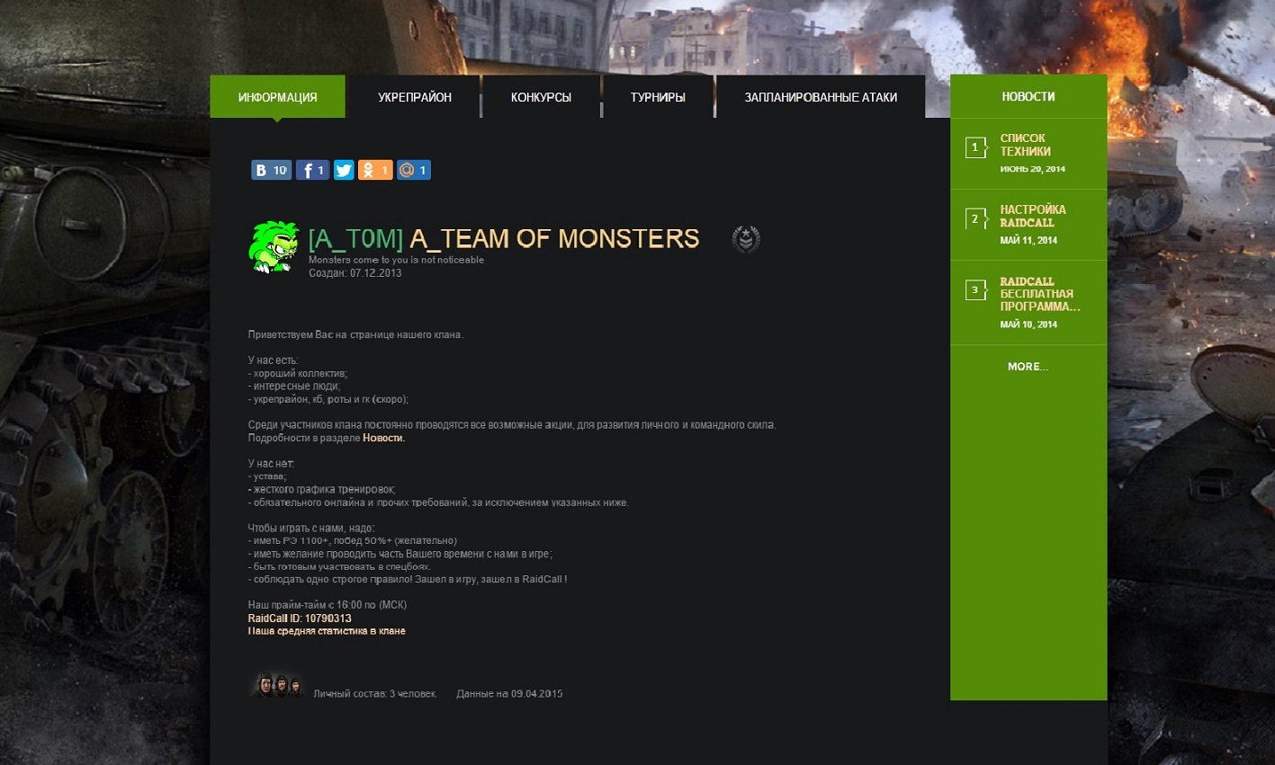Click the 'МАЙ 10, 2014' news date
Screen dimensions: 1275x765
coord(1028,325)
